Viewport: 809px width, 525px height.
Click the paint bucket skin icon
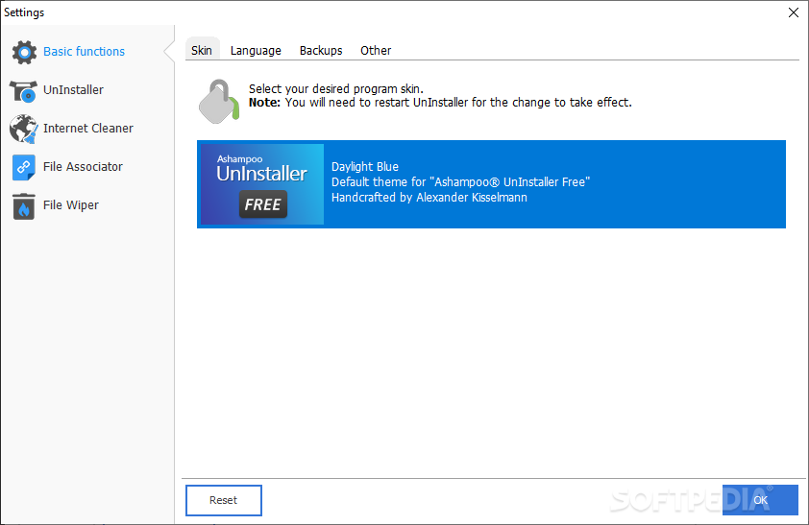219,102
